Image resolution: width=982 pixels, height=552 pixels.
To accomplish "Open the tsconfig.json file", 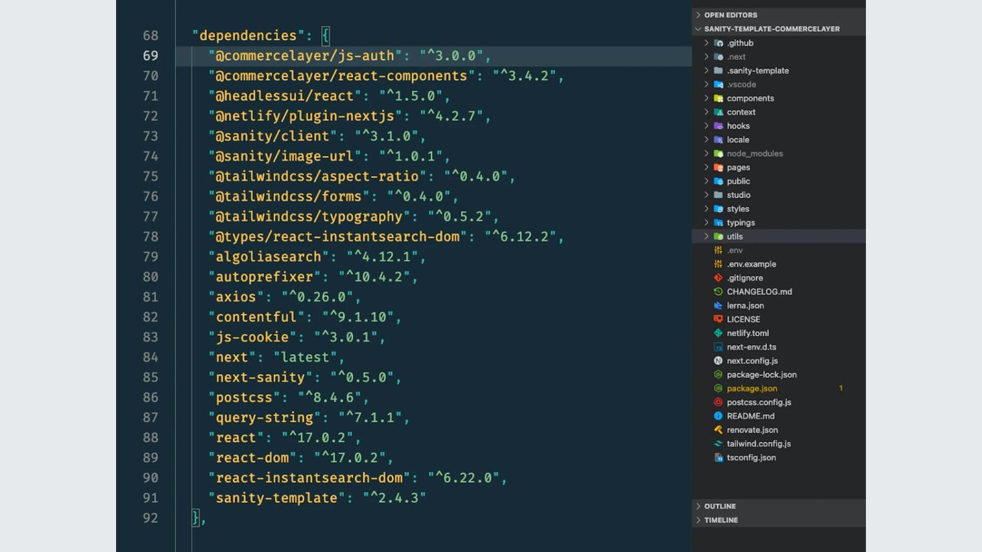I will pyautogui.click(x=751, y=458).
